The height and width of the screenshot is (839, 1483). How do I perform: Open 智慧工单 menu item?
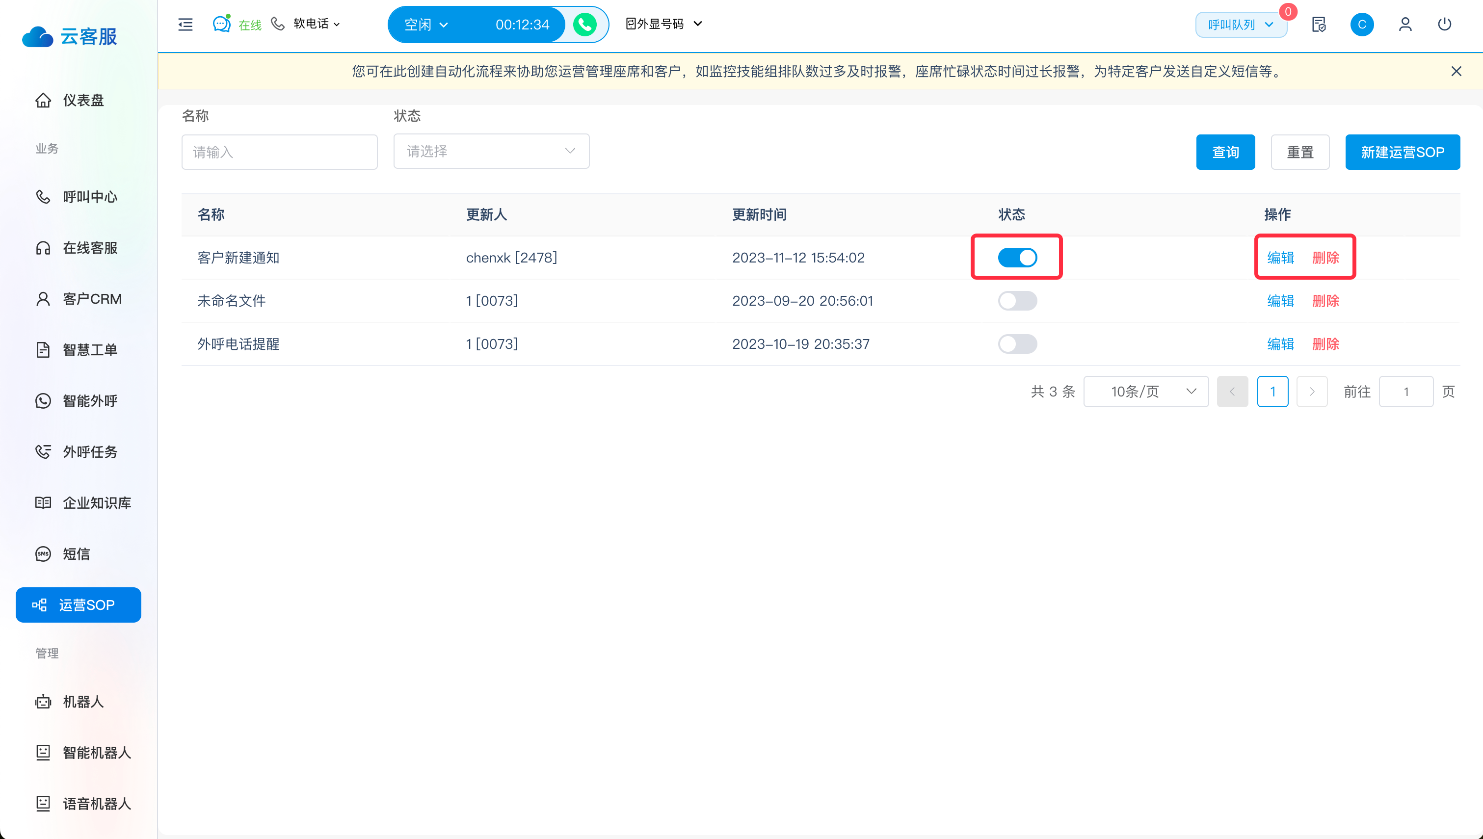coord(79,350)
